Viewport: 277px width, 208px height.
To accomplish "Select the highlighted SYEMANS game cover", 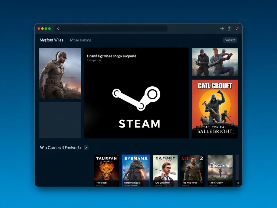I will (x=136, y=170).
